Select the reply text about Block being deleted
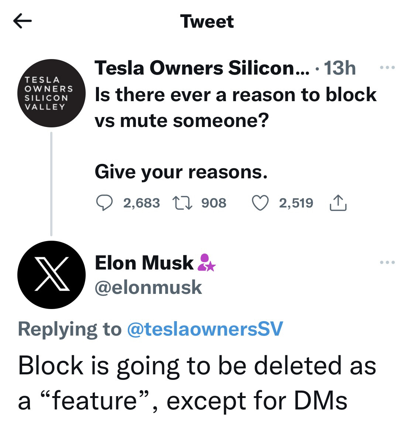 click(x=197, y=383)
